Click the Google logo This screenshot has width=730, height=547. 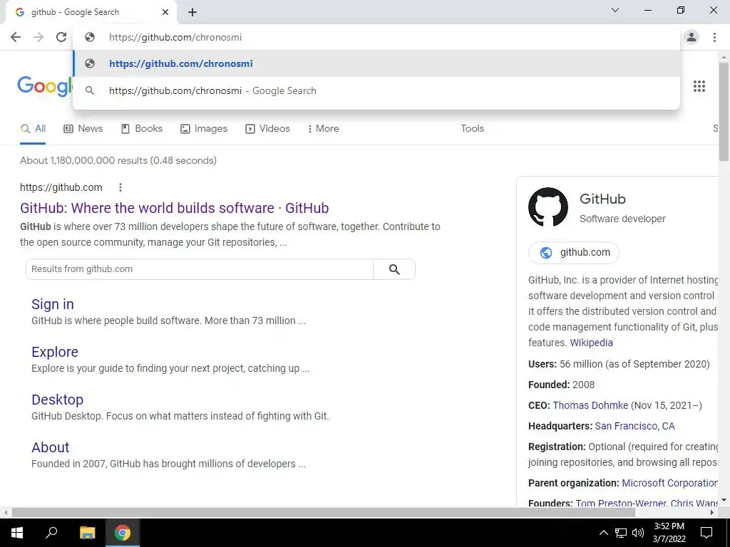click(45, 86)
